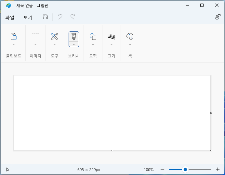Viewport: 225px width, 175px height.
Task: Click the 크기 group label
Action: pyautogui.click(x=112, y=56)
